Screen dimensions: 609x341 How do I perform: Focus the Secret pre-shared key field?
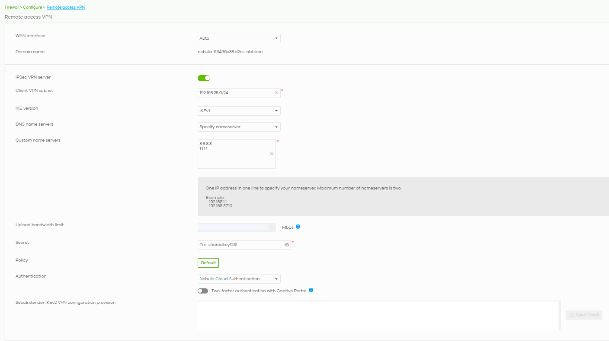[x=238, y=245]
